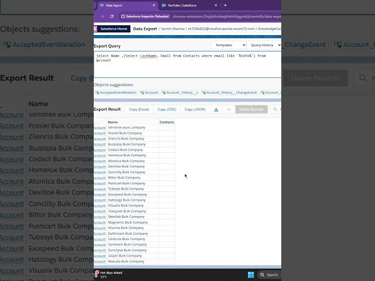Viewport: 375px width, 281px height.
Task: Click 'Atomica Bulk Company' cell in center table
Action: pyautogui.click(x=132, y=161)
